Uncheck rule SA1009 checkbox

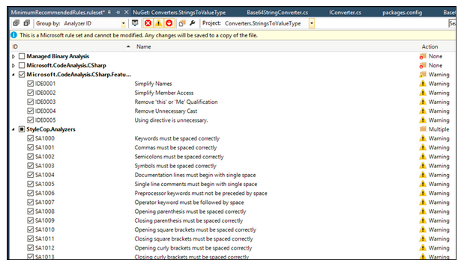point(30,220)
